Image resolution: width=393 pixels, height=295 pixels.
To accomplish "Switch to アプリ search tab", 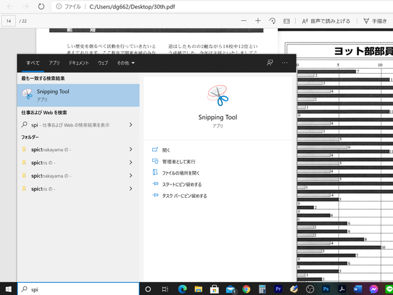I will 54,63.
